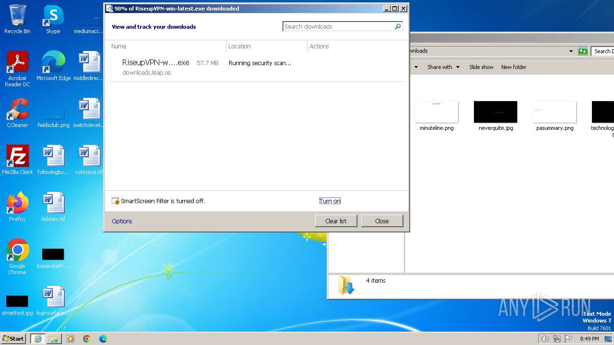The width and height of the screenshot is (614, 345).
Task: Close the View Downloads dialog via Close button
Action: click(x=382, y=221)
